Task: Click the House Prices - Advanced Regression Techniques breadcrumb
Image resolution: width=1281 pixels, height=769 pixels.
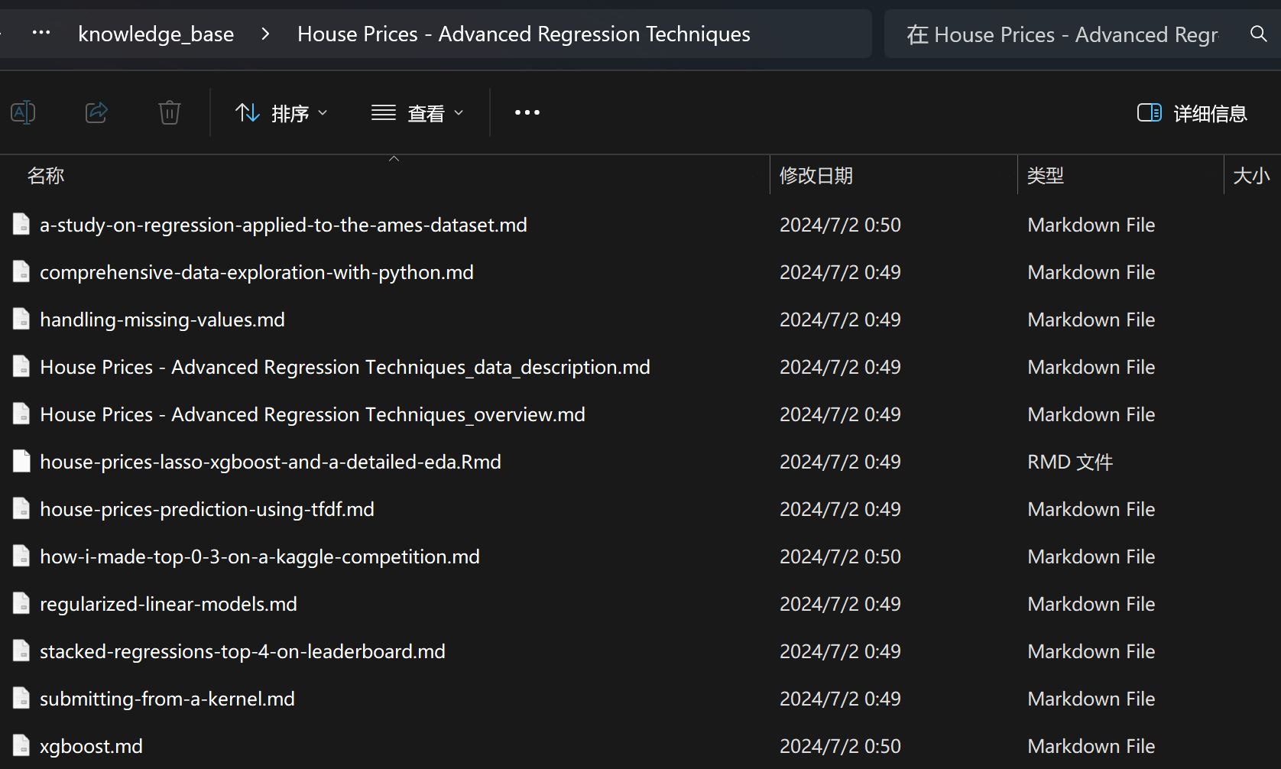Action: [524, 34]
